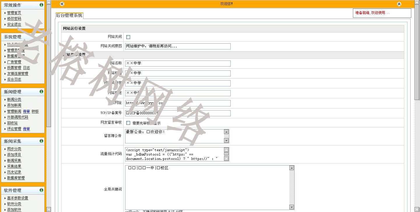This screenshot has height=212, width=420.
Task: Click the up arrow of the 全局关键词 textarea scrollbar
Action: point(292,168)
